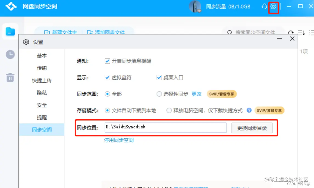Minimize the settings dialog
The image size is (314, 188).
click(279, 38)
